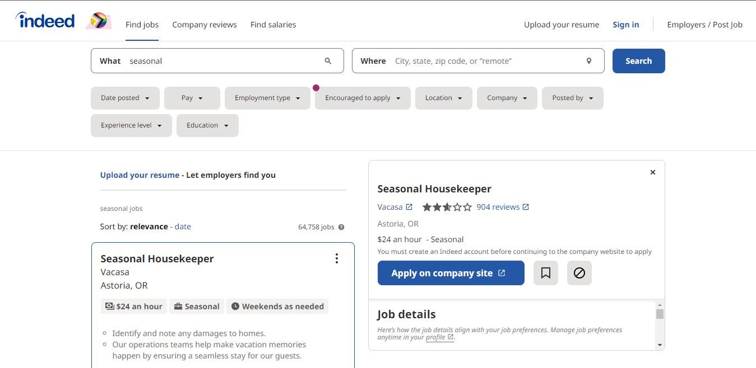
Task: Mark the job as not interested
Action: [579, 273]
